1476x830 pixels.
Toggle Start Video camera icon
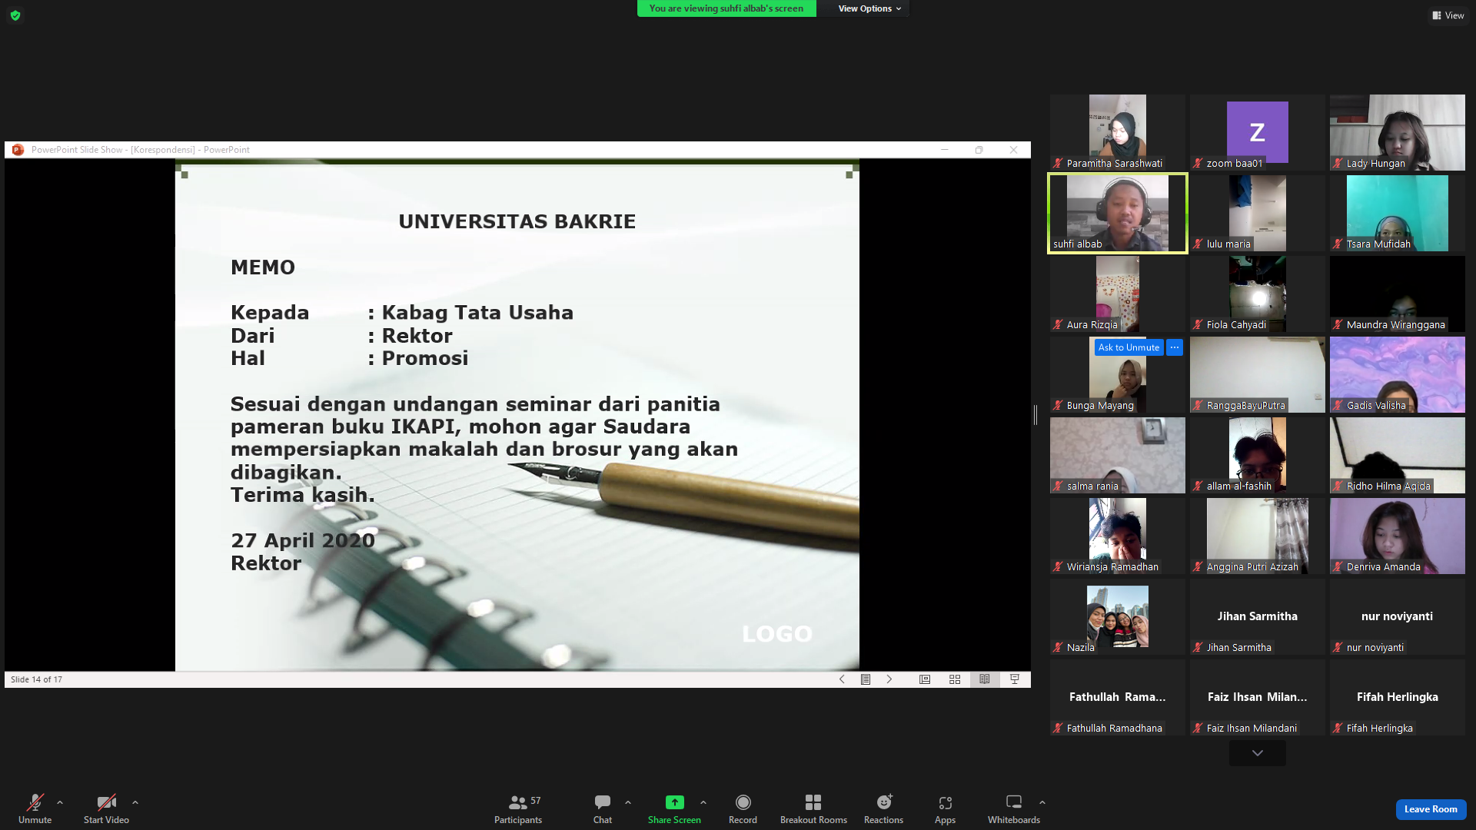point(106,802)
